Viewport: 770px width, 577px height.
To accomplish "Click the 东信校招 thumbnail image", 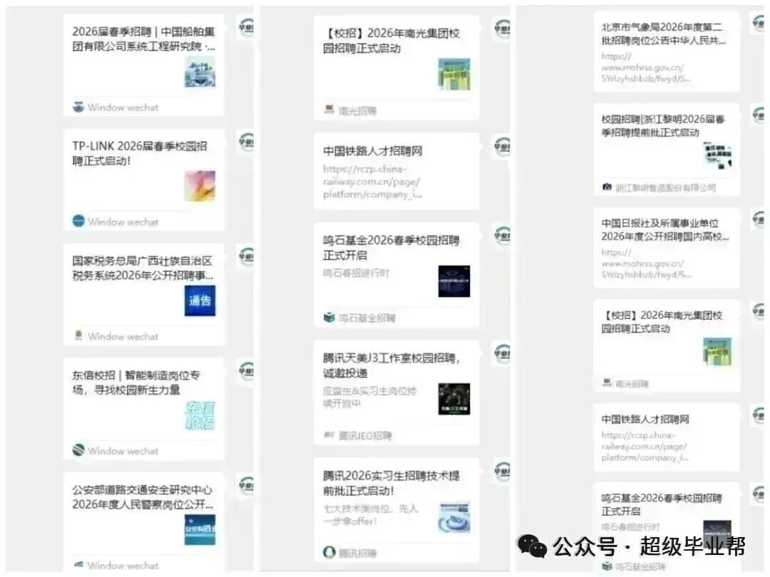I will [x=200, y=414].
